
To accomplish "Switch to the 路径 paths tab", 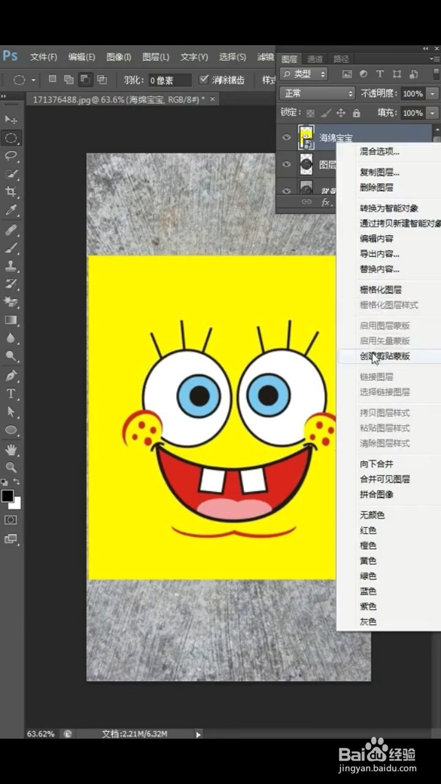I will pos(341,59).
